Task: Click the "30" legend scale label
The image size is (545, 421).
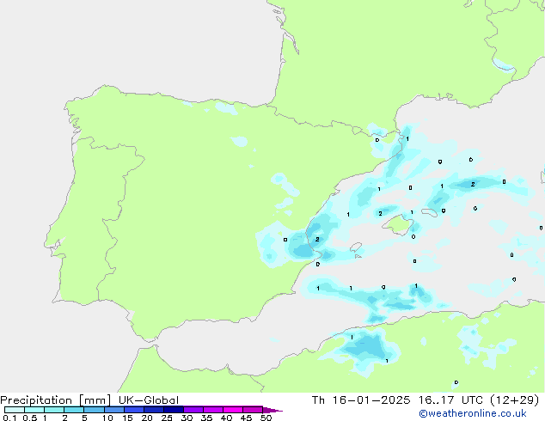Action: coord(187,418)
